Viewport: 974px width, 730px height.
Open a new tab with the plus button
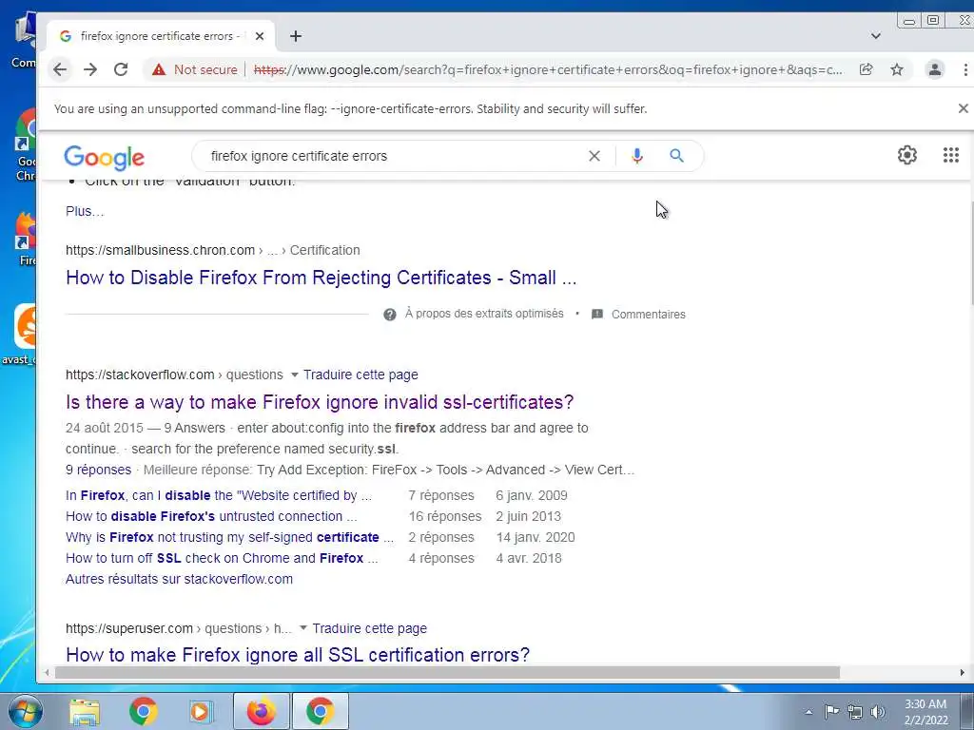pyautogui.click(x=296, y=36)
